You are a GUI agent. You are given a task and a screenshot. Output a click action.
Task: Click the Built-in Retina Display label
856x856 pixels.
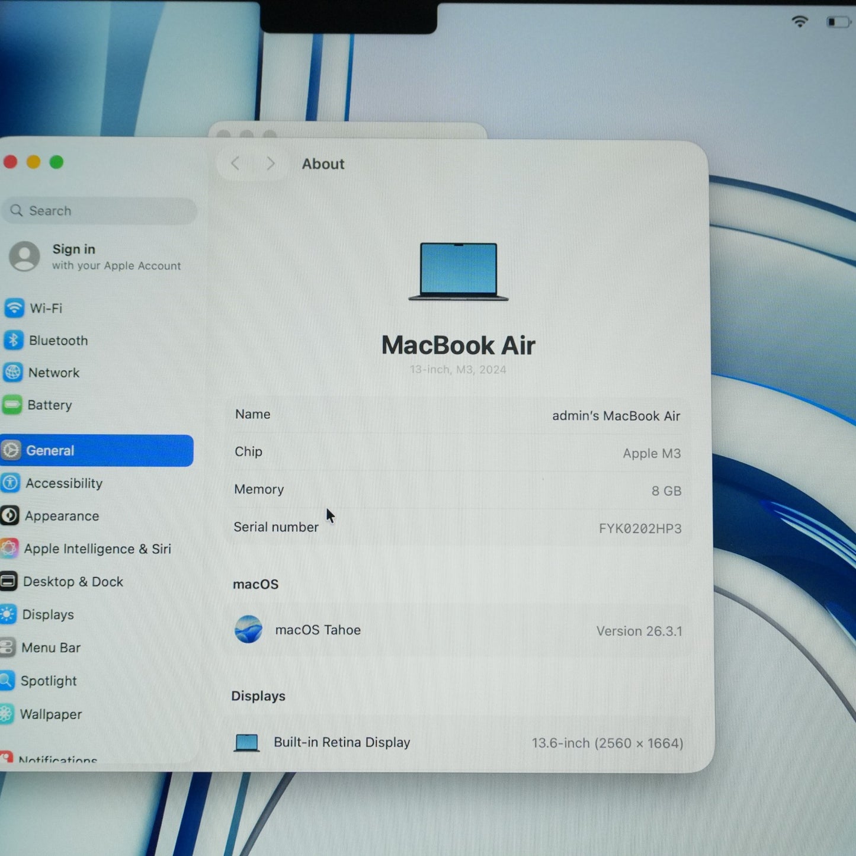[342, 742]
